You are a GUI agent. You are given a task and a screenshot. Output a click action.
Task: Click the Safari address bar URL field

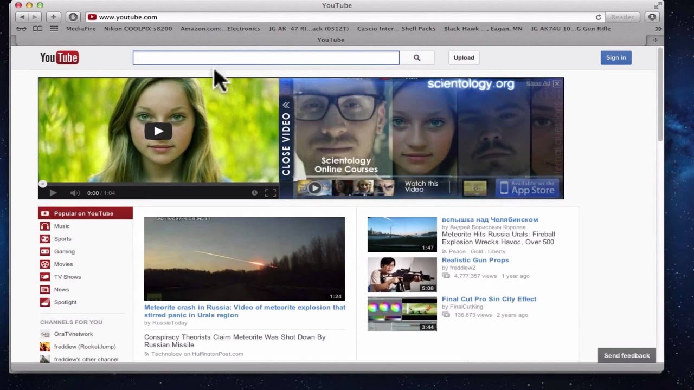pyautogui.click(x=344, y=17)
